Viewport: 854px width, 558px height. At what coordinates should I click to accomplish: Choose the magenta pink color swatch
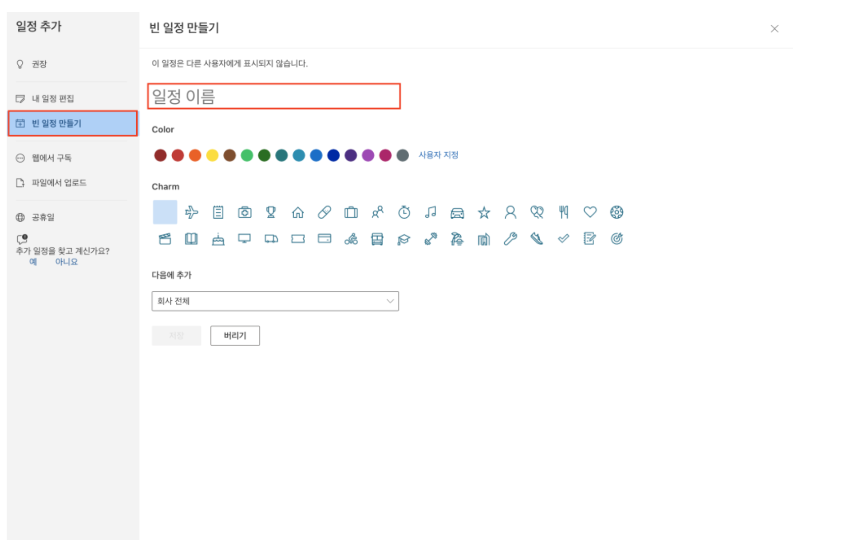[x=385, y=156]
